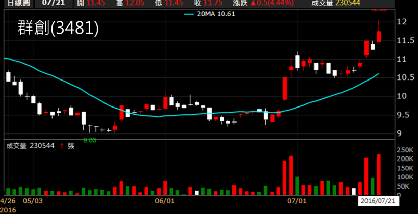Click the 250K volume axis label
418x214 pixels.
pos(405,150)
